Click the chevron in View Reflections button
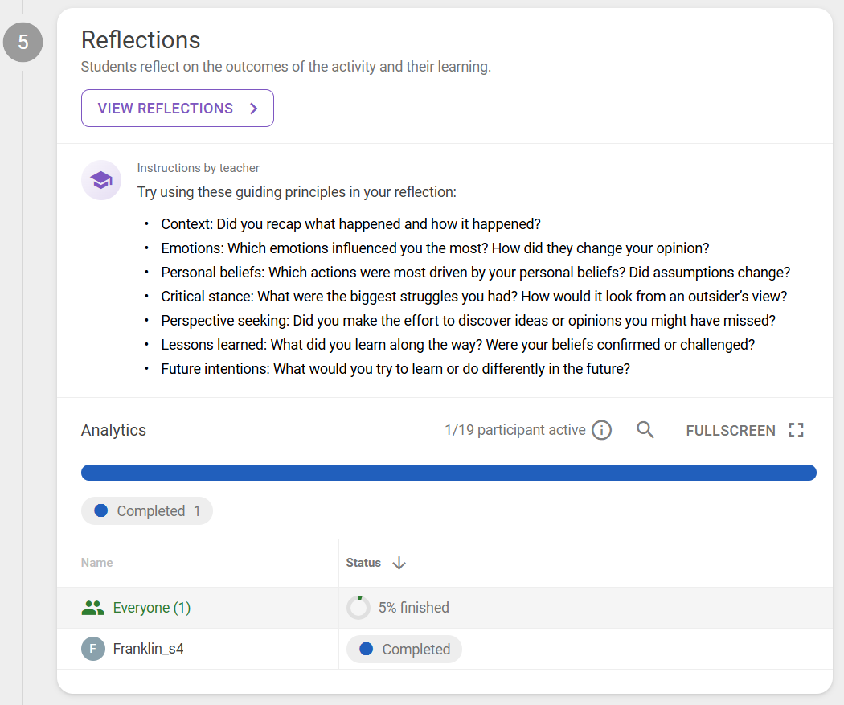The height and width of the screenshot is (705, 844). pos(254,109)
